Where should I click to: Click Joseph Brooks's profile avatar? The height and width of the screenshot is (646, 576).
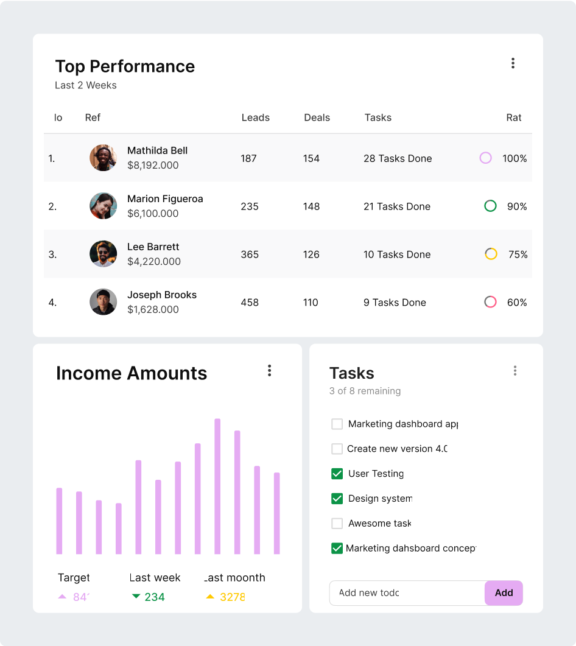[103, 302]
